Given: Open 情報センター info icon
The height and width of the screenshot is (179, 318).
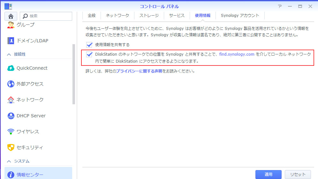Looking at the screenshot, I should pos(11,175).
